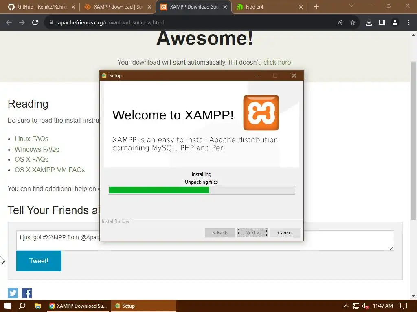The image size is (417, 312).
Task: Click the padlock site info icon
Action: pos(51,23)
